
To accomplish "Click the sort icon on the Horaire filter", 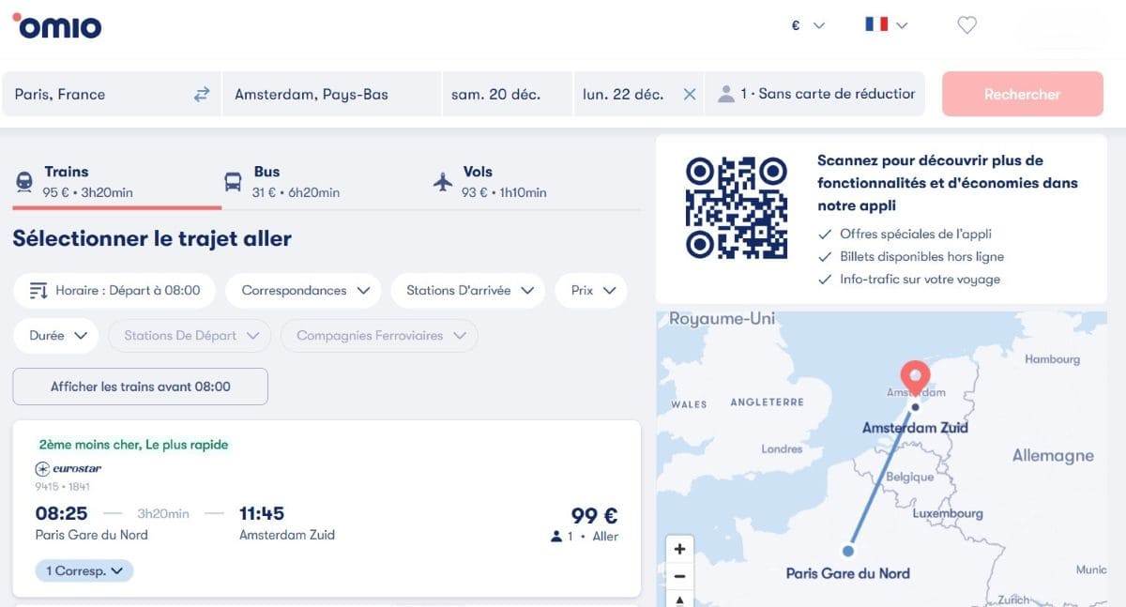I will click(x=39, y=291).
